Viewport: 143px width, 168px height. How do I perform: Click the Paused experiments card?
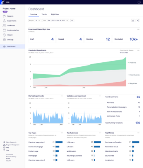point(70,39)
